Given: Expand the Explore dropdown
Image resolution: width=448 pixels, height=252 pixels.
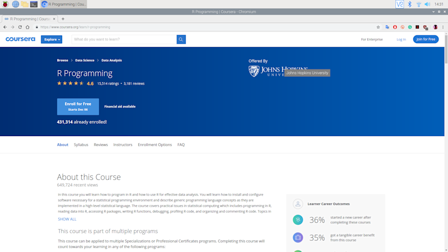Looking at the screenshot, I should coord(52,39).
